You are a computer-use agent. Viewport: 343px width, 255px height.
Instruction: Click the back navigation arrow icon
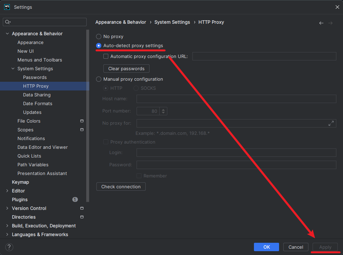[321, 23]
